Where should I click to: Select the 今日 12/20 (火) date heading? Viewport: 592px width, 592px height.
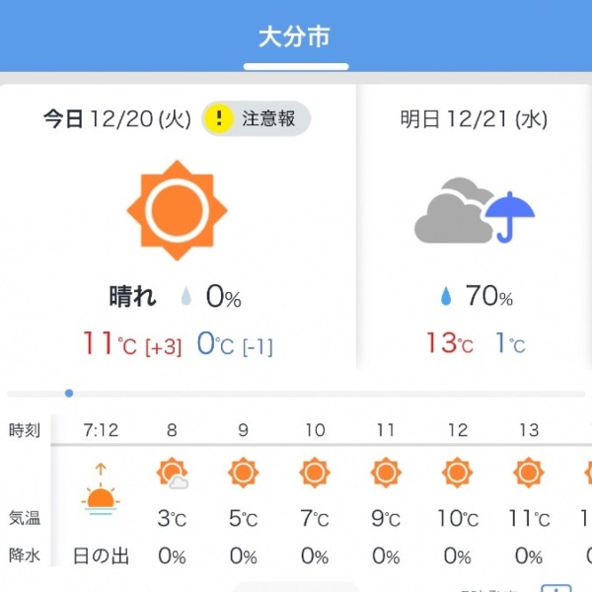tap(117, 119)
